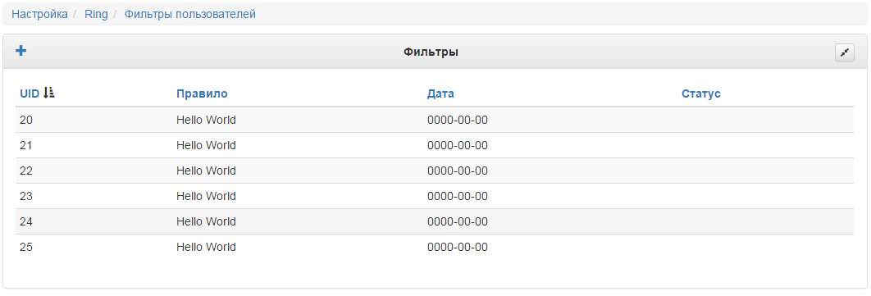Screen dimensions: 871x296
Task: Select row with UID 22
Action: (435, 171)
